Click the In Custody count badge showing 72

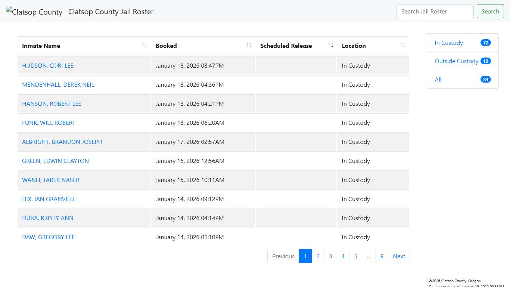[485, 43]
